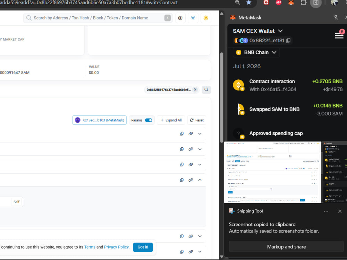Image resolution: width=347 pixels, height=260 pixels.
Task: Click Markup and share button
Action: pyautogui.click(x=286, y=246)
